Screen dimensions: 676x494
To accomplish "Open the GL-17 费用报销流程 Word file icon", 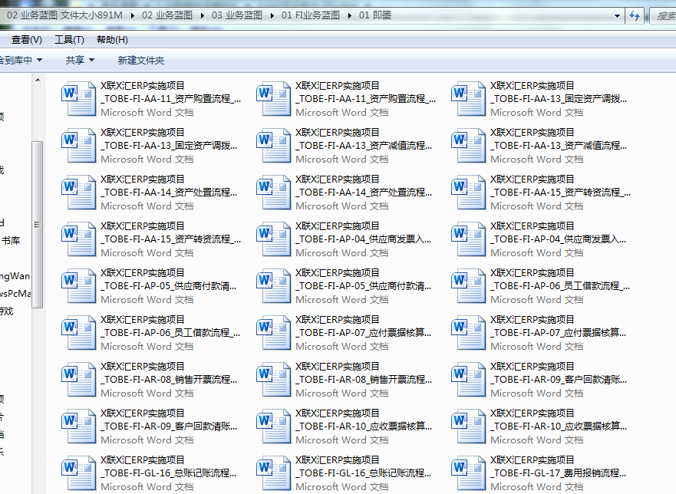I will click(470, 473).
